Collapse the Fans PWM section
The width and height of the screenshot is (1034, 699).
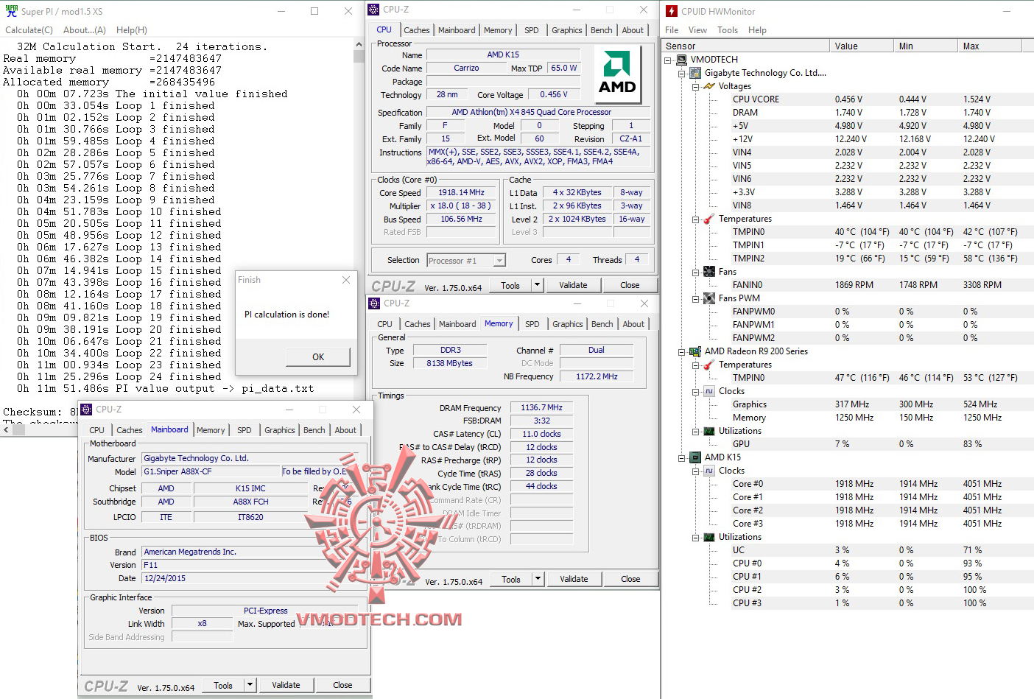click(x=696, y=298)
